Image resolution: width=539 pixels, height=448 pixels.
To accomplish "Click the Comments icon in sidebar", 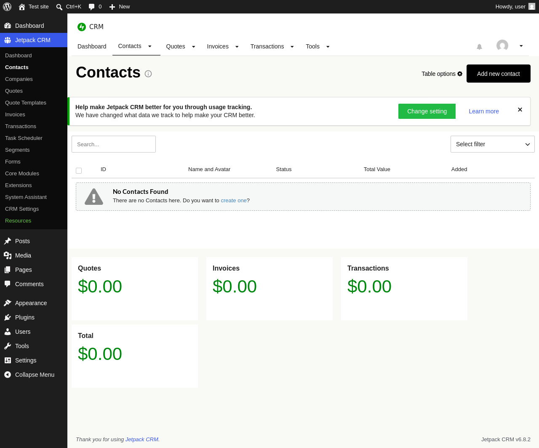I will (x=8, y=284).
